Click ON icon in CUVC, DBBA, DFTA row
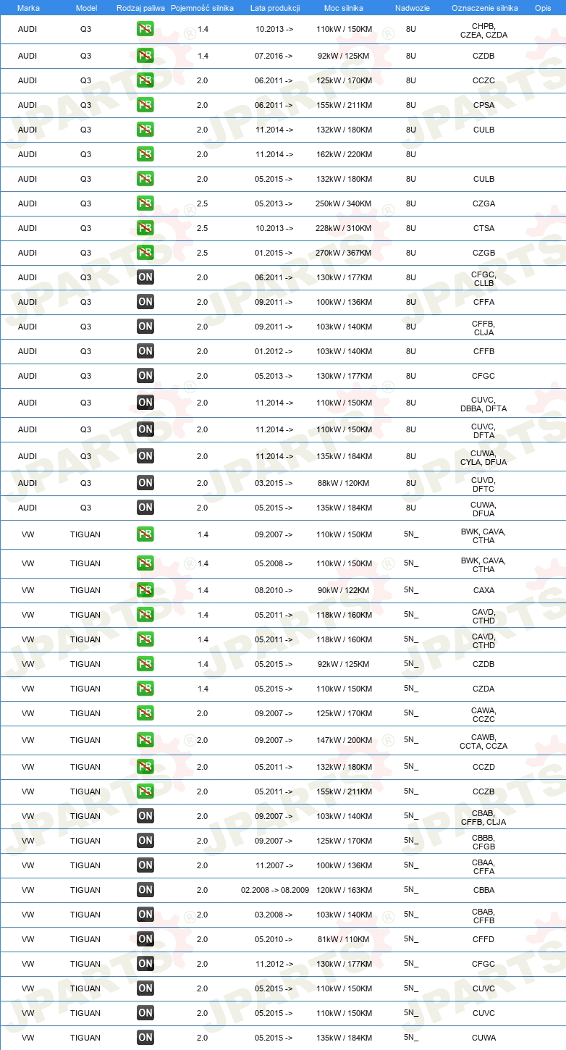This screenshot has width=566, height=1050. (x=145, y=403)
